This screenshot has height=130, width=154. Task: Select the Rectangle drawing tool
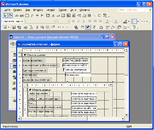point(99,16)
